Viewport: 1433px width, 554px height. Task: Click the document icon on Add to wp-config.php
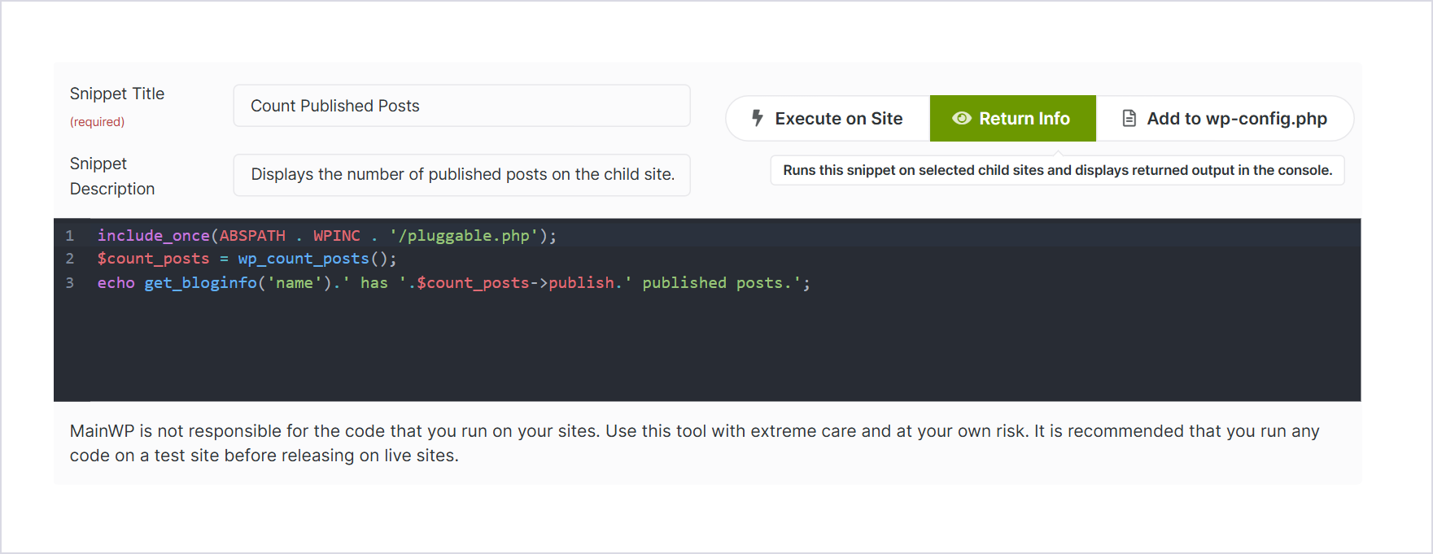coord(1129,119)
